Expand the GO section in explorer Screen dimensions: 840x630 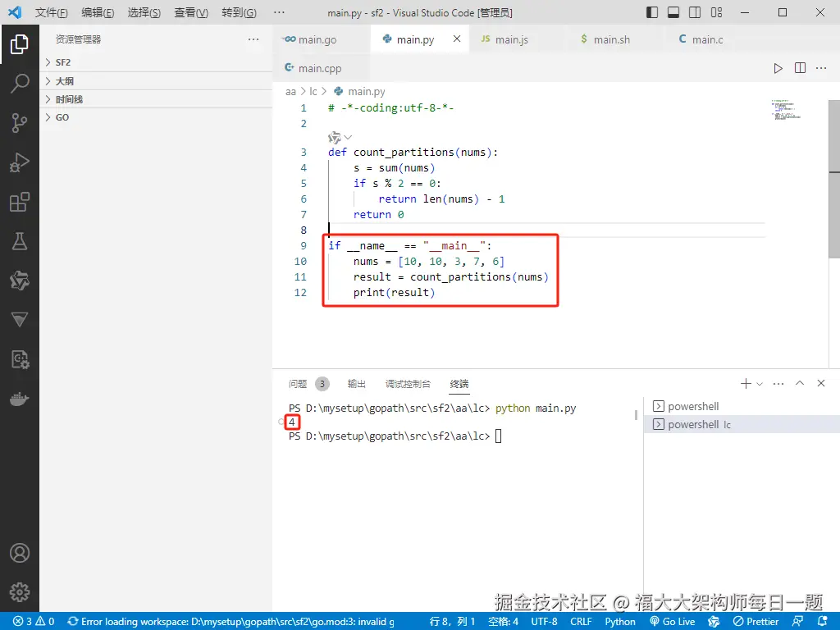tap(156, 117)
